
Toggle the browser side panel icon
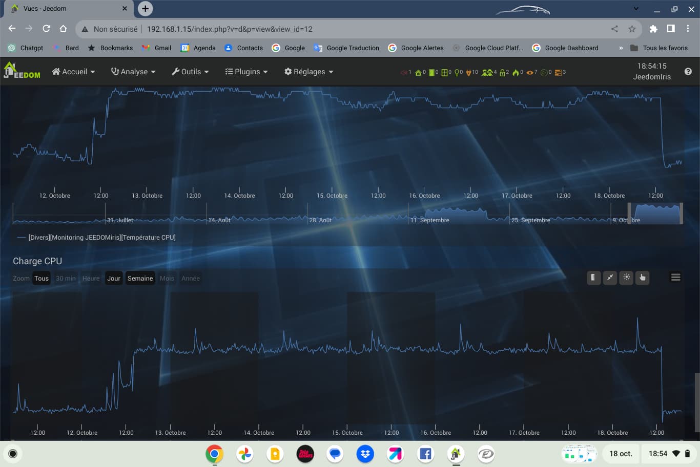coord(671,29)
